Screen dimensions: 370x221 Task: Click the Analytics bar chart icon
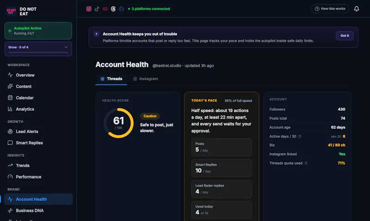[10, 109]
